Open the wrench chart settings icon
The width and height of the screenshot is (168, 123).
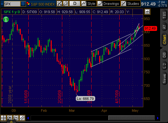(66, 4)
